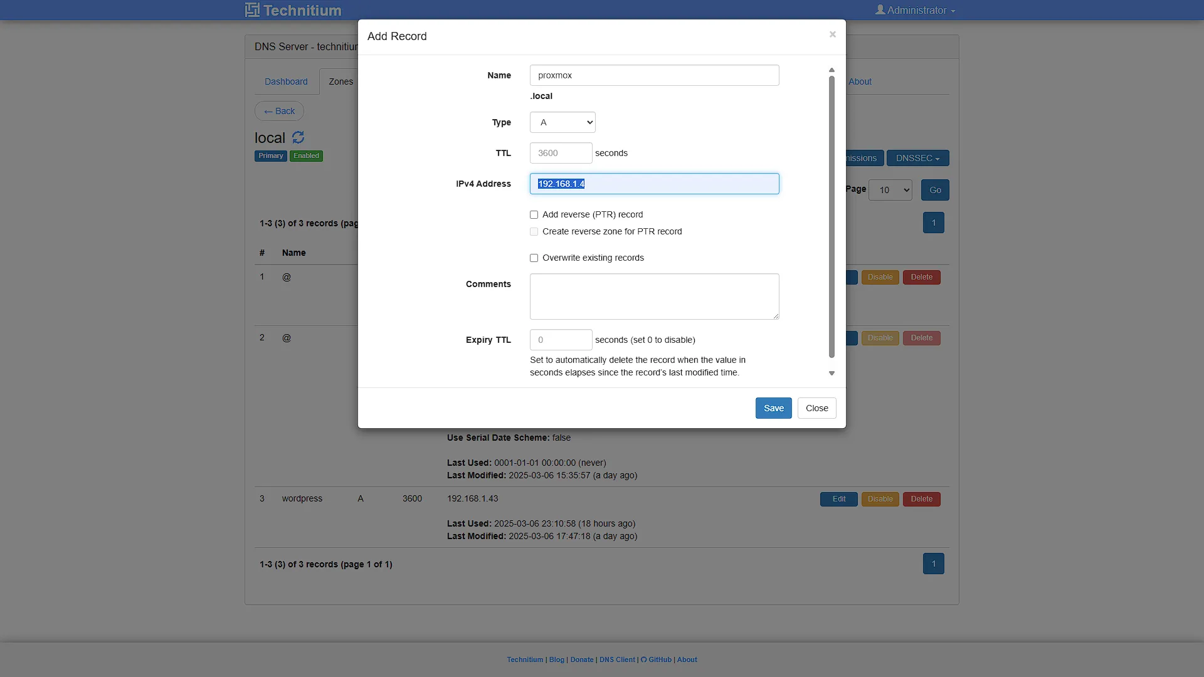Open the per page count dropdown
1204x677 pixels.
pos(890,190)
